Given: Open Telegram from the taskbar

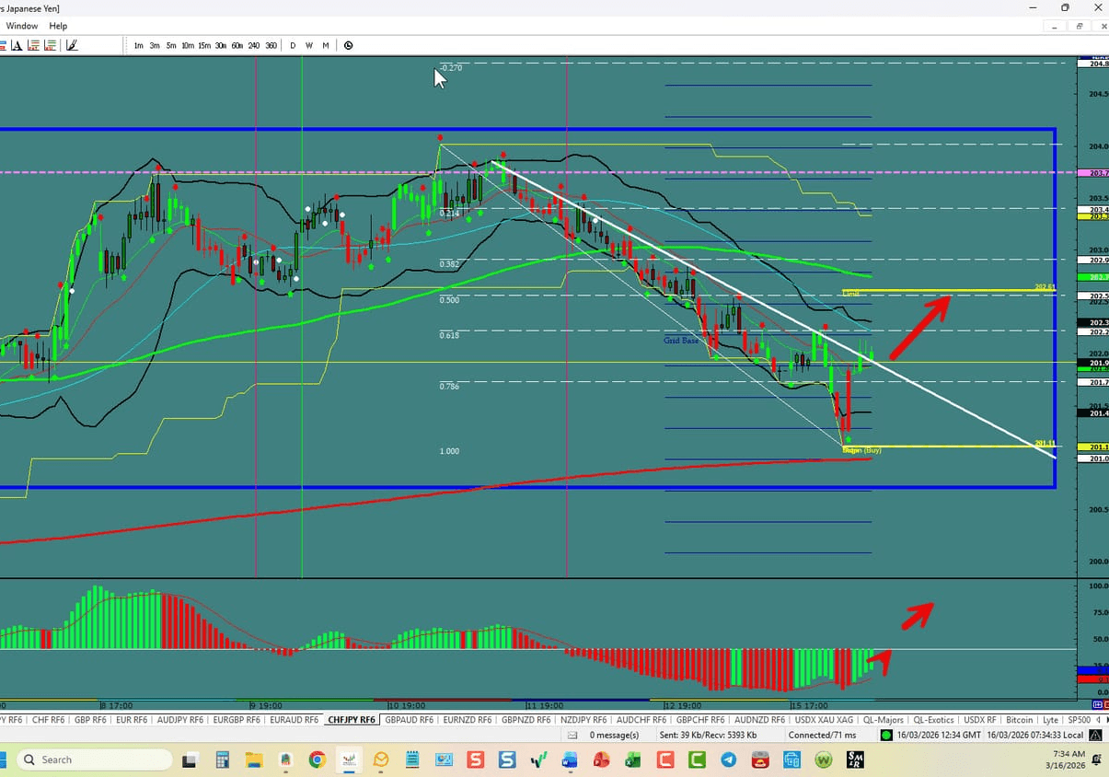Looking at the screenshot, I should pos(728,760).
